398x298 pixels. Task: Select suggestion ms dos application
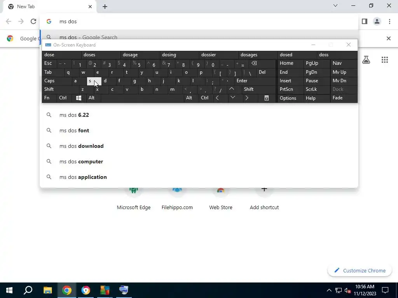pos(199,177)
